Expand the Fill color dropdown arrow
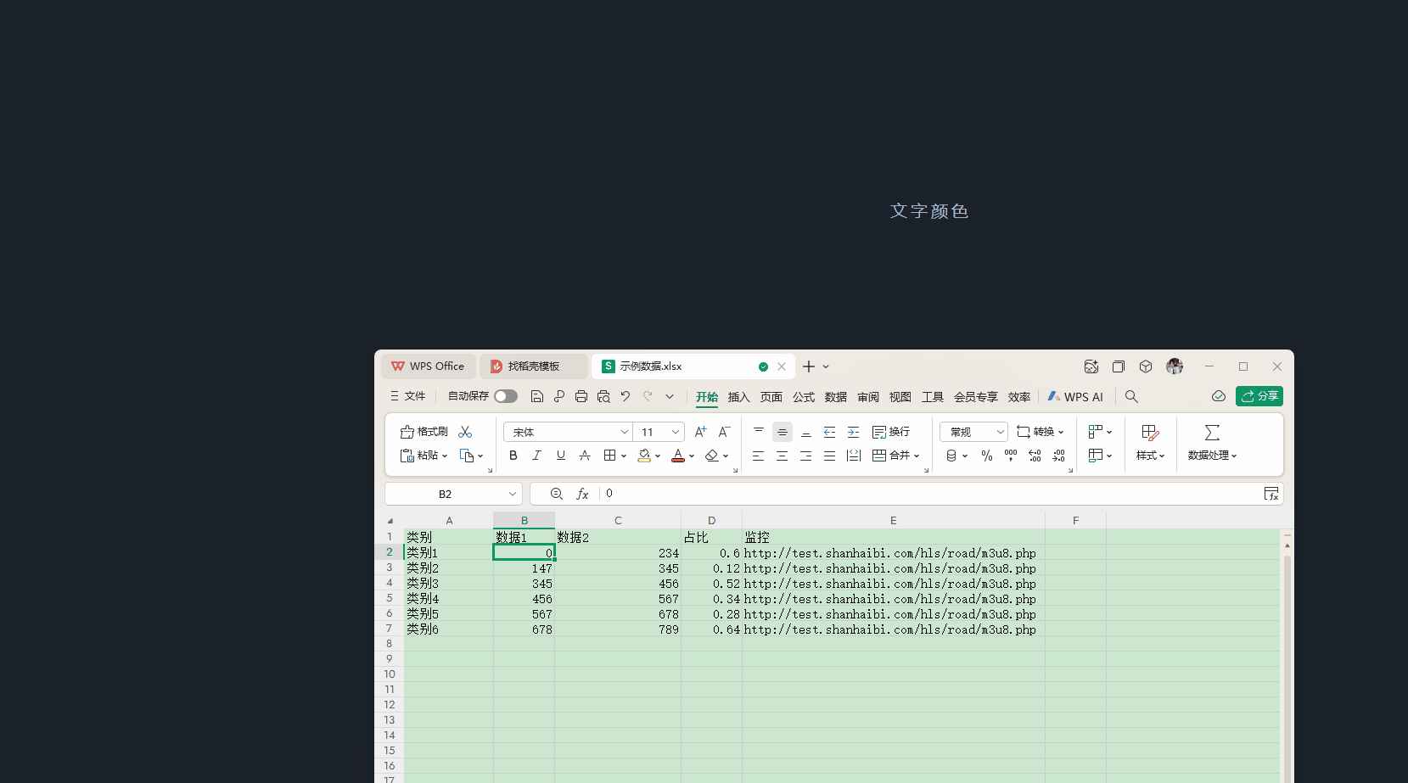Image resolution: width=1408 pixels, height=783 pixels. tap(658, 456)
